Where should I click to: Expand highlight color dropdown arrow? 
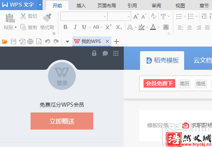click(x=147, y=27)
